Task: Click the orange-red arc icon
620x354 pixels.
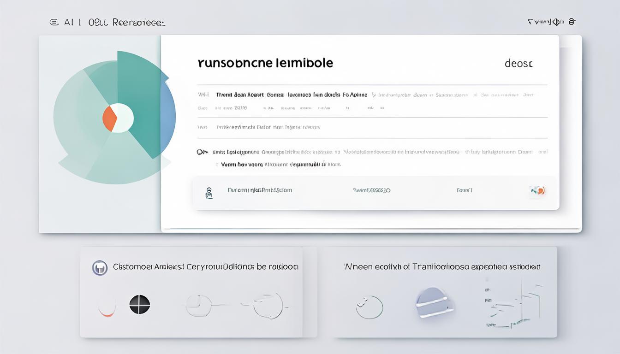Action: (x=106, y=309)
